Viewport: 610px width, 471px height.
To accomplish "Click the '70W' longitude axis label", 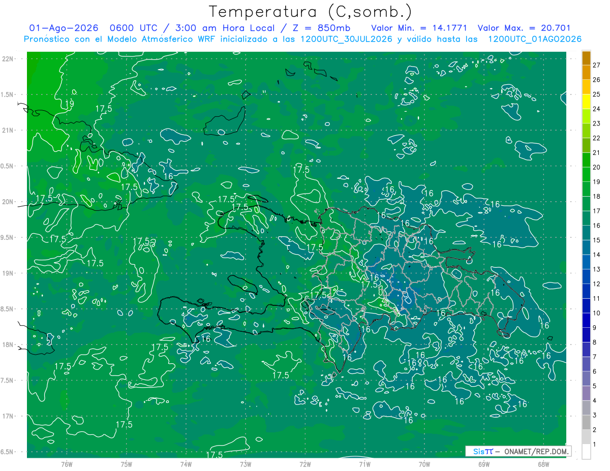I will 424,464.
